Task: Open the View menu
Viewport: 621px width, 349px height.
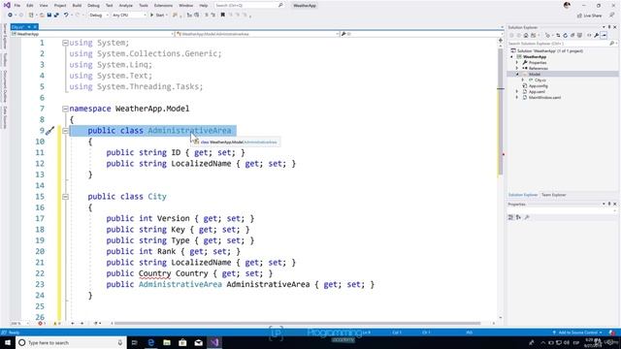Action: coord(44,6)
